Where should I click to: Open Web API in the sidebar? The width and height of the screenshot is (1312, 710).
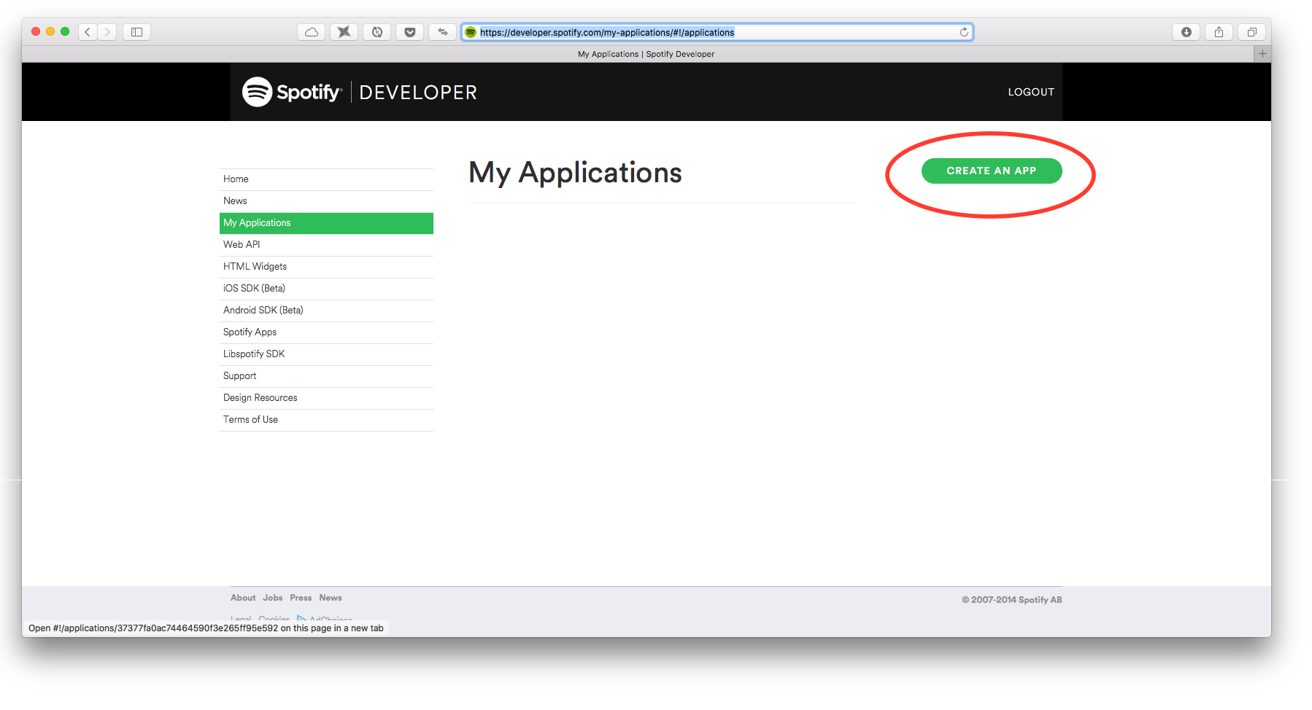pos(326,245)
